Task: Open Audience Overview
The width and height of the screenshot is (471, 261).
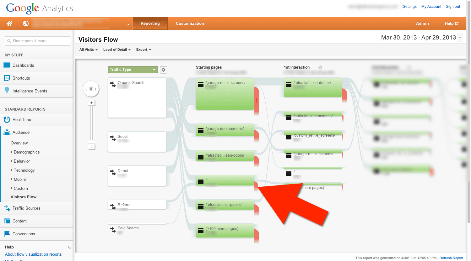Action: (x=19, y=143)
